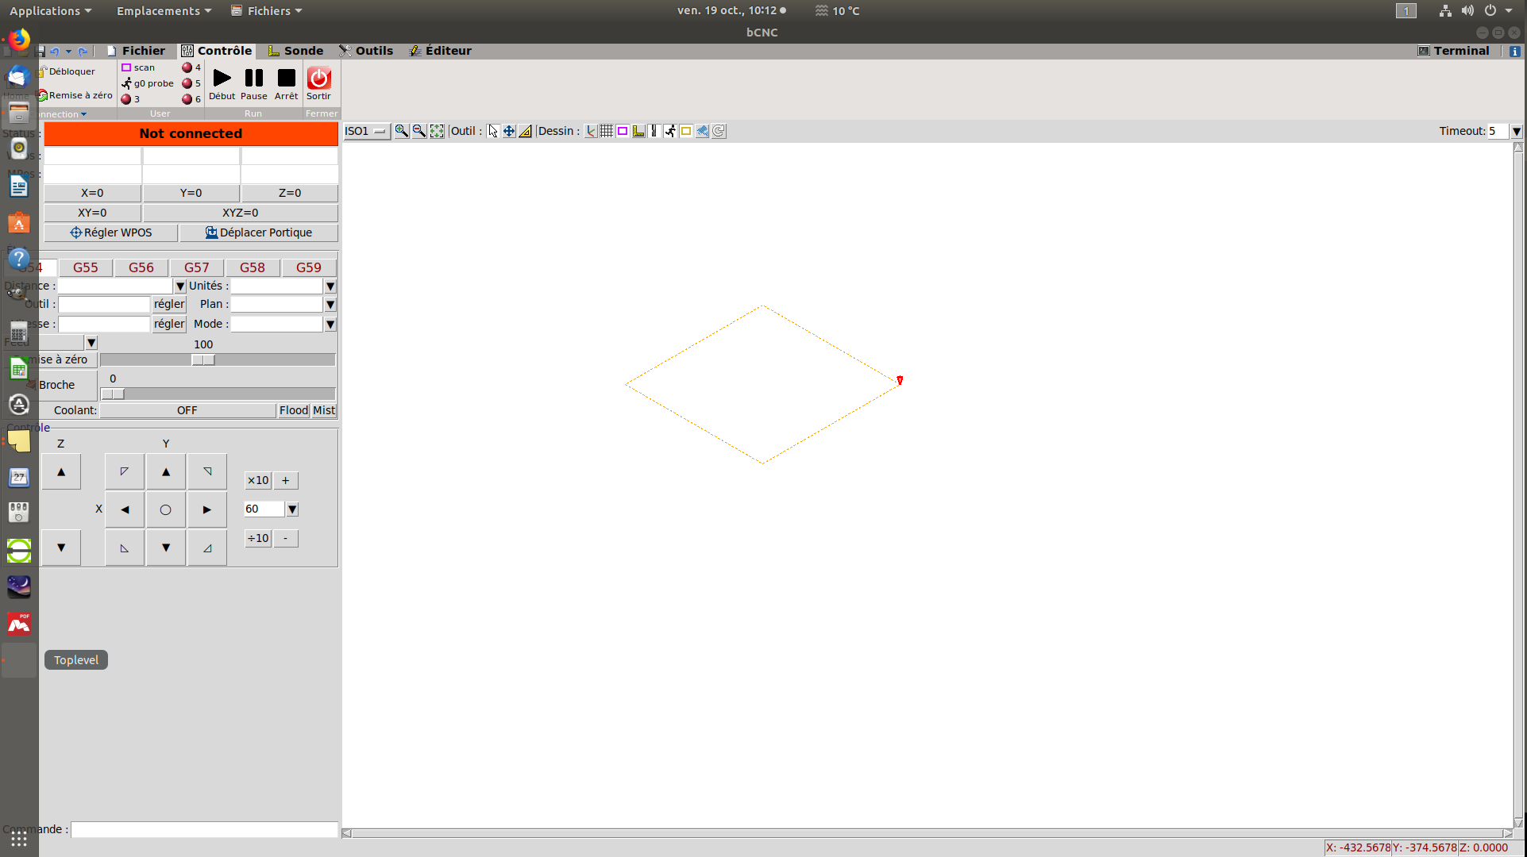Toggle paths display end mill icon
1527x857 pixels.
point(654,131)
